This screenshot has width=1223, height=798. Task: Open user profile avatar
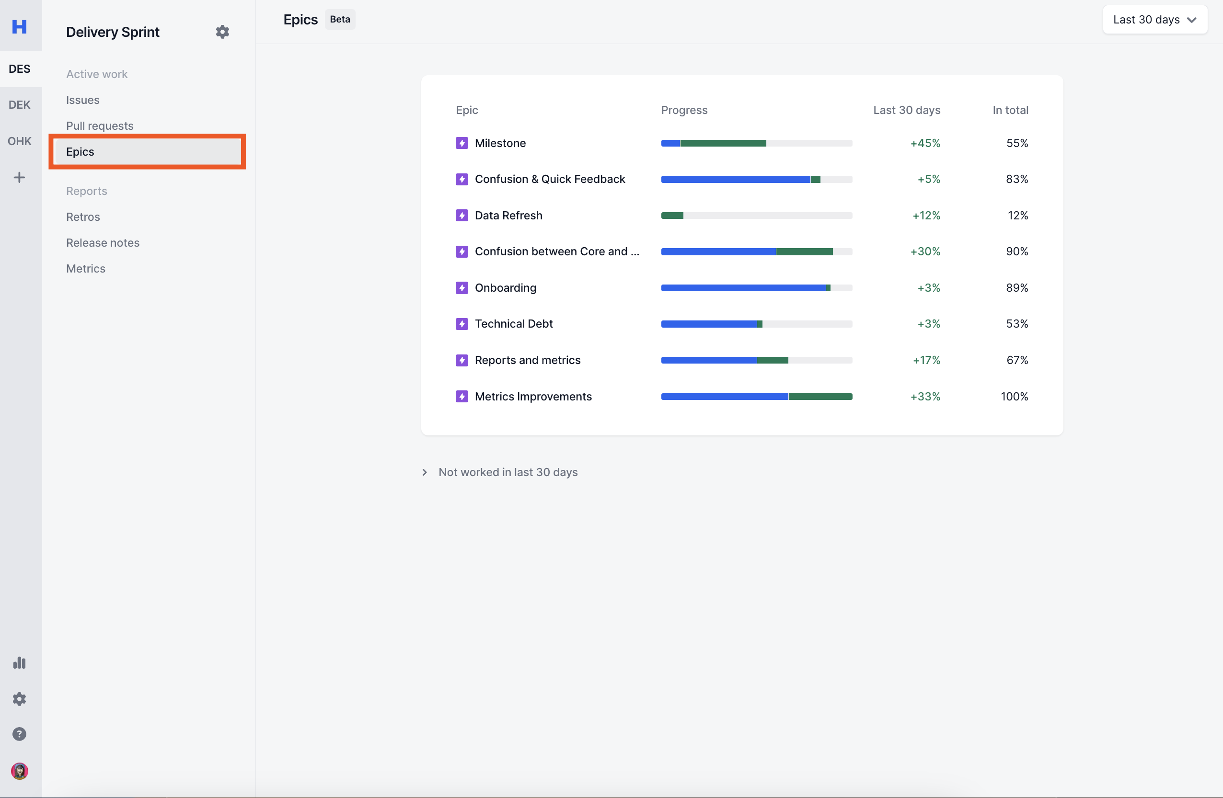pos(20,771)
